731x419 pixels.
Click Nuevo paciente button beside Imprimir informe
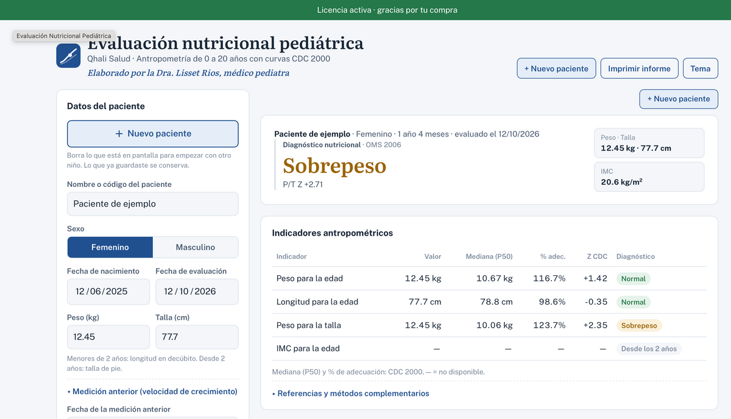point(556,68)
